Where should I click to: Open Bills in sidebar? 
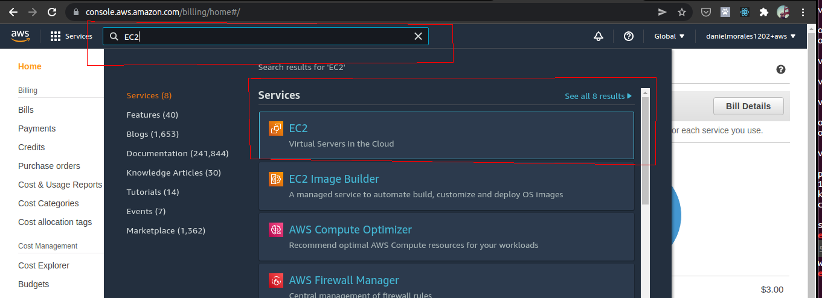point(26,110)
